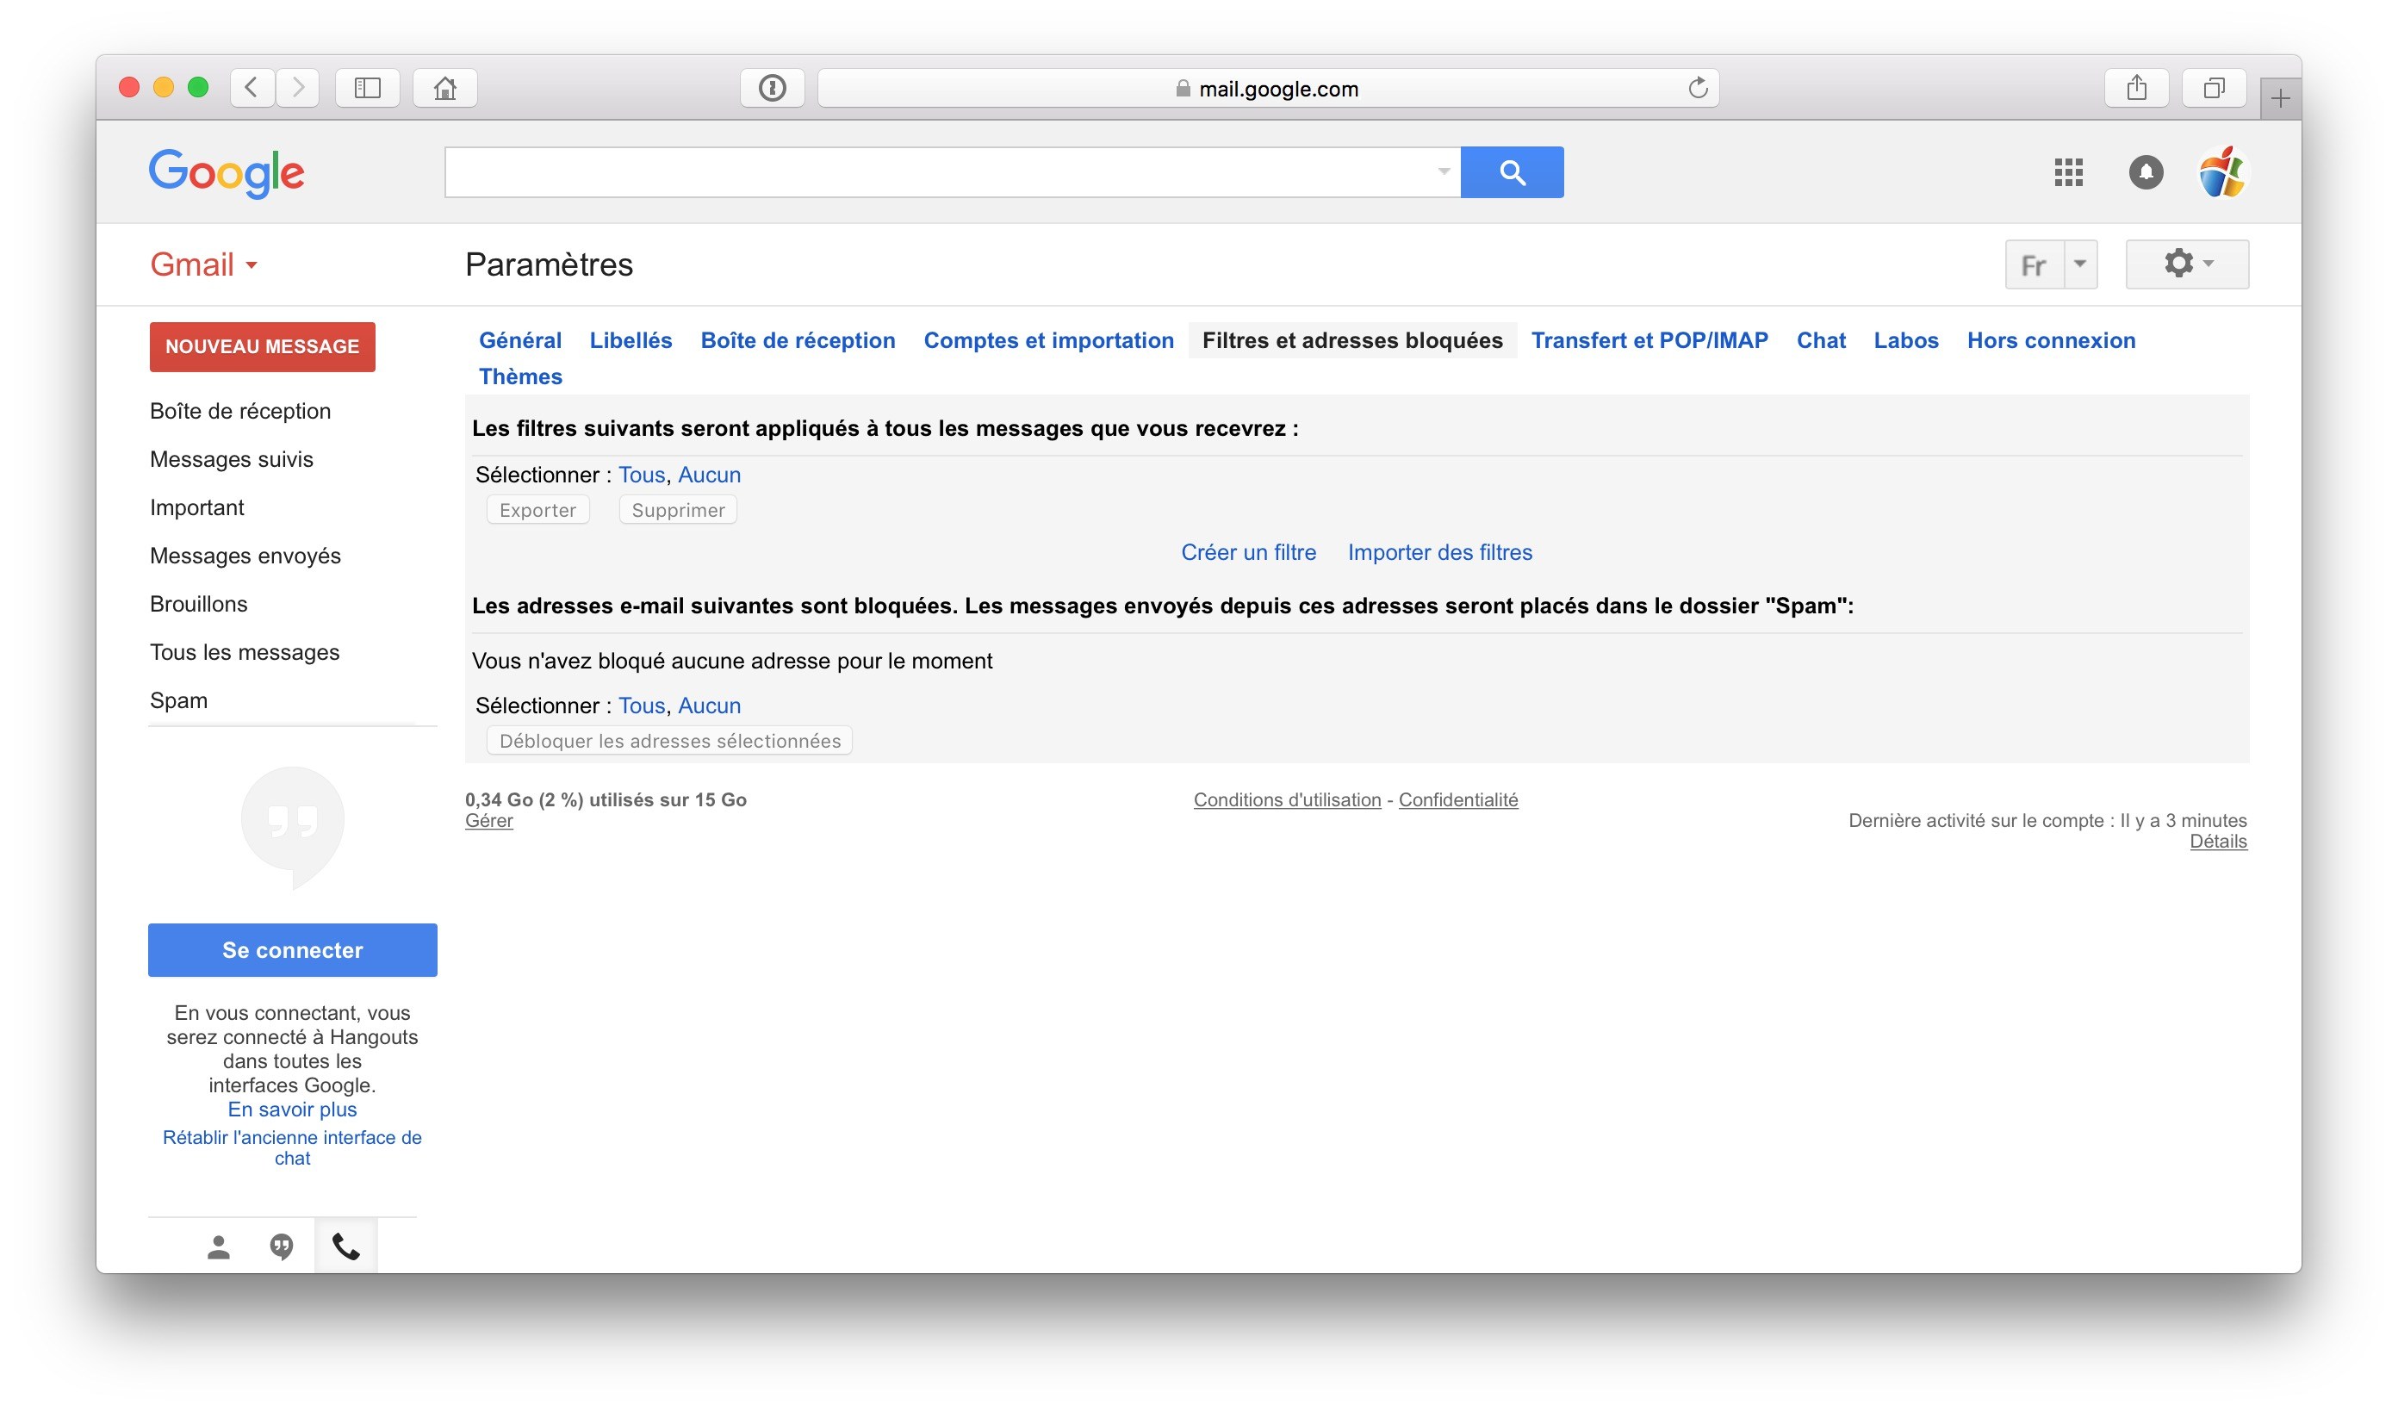
Task: Open Boîte de réception in sidebar
Action: tap(241, 411)
